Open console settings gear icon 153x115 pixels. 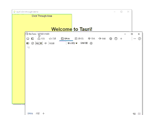pyautogui.click(x=91, y=43)
